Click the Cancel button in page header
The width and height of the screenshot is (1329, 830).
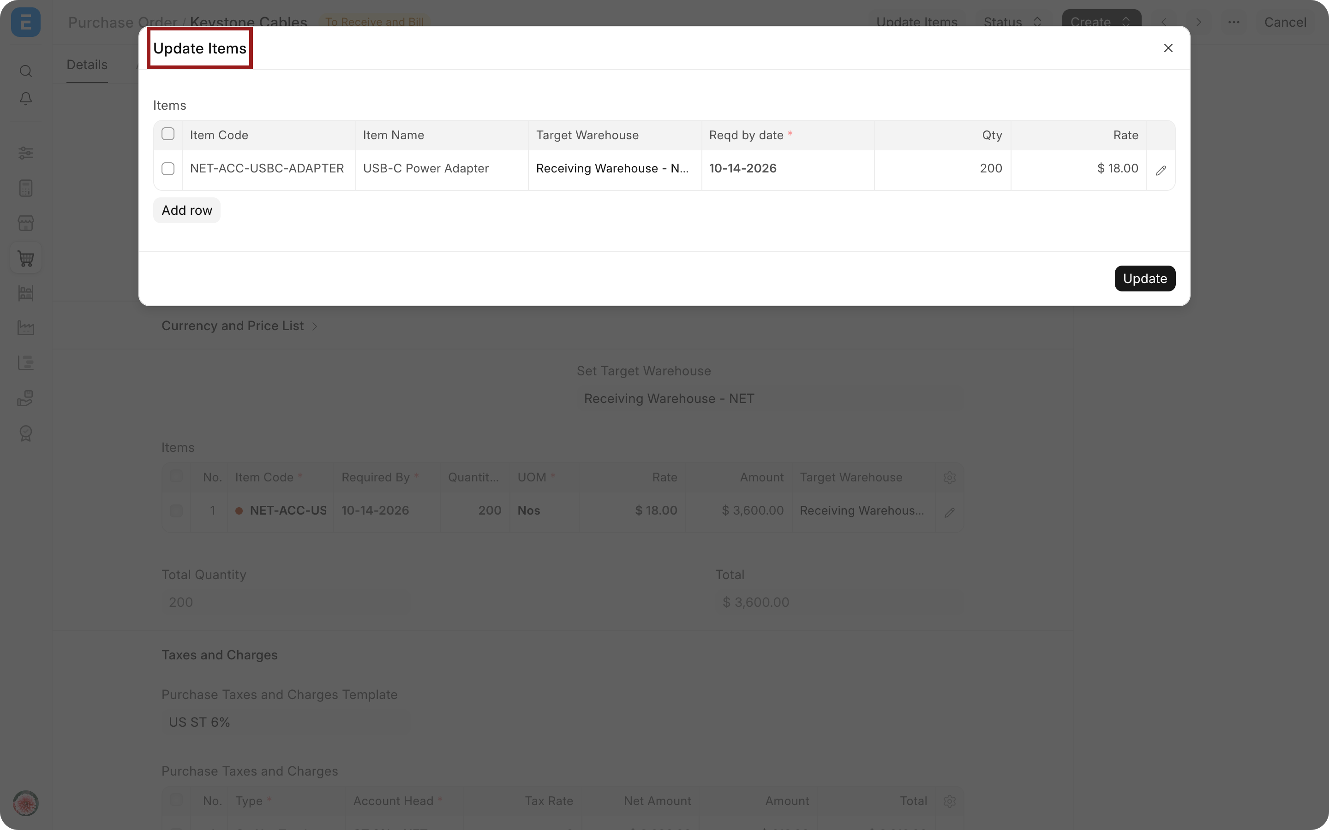click(x=1285, y=22)
